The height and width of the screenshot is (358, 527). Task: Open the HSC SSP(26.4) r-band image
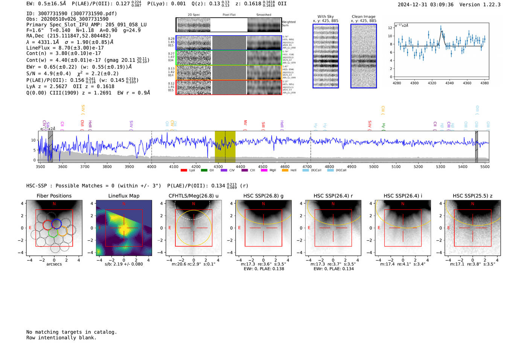333,228
